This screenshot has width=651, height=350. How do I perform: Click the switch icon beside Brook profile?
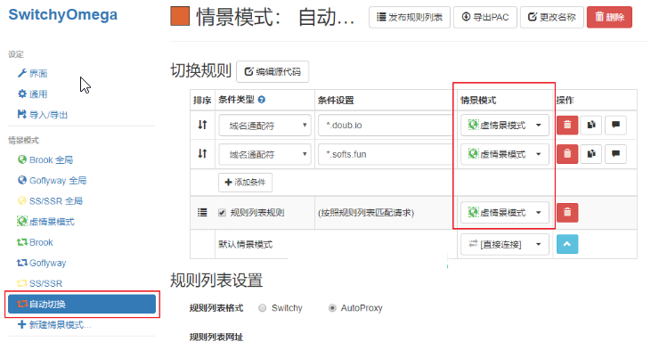(22, 242)
